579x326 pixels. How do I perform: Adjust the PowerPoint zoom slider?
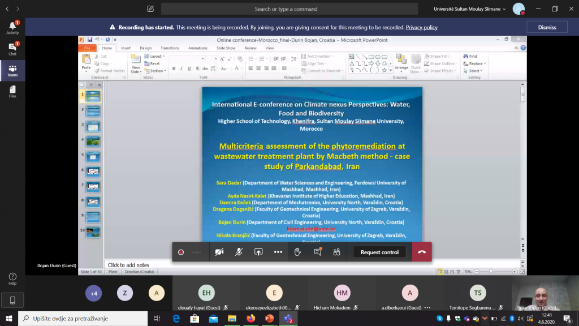[491, 272]
